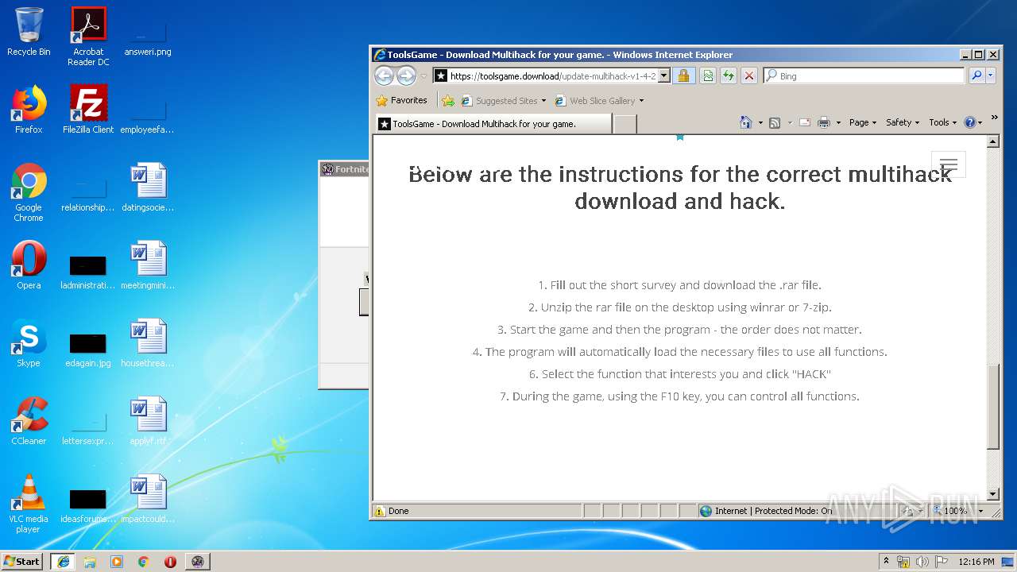1017x572 pixels.
Task: Open the Windows Start menu
Action: tap(22, 561)
